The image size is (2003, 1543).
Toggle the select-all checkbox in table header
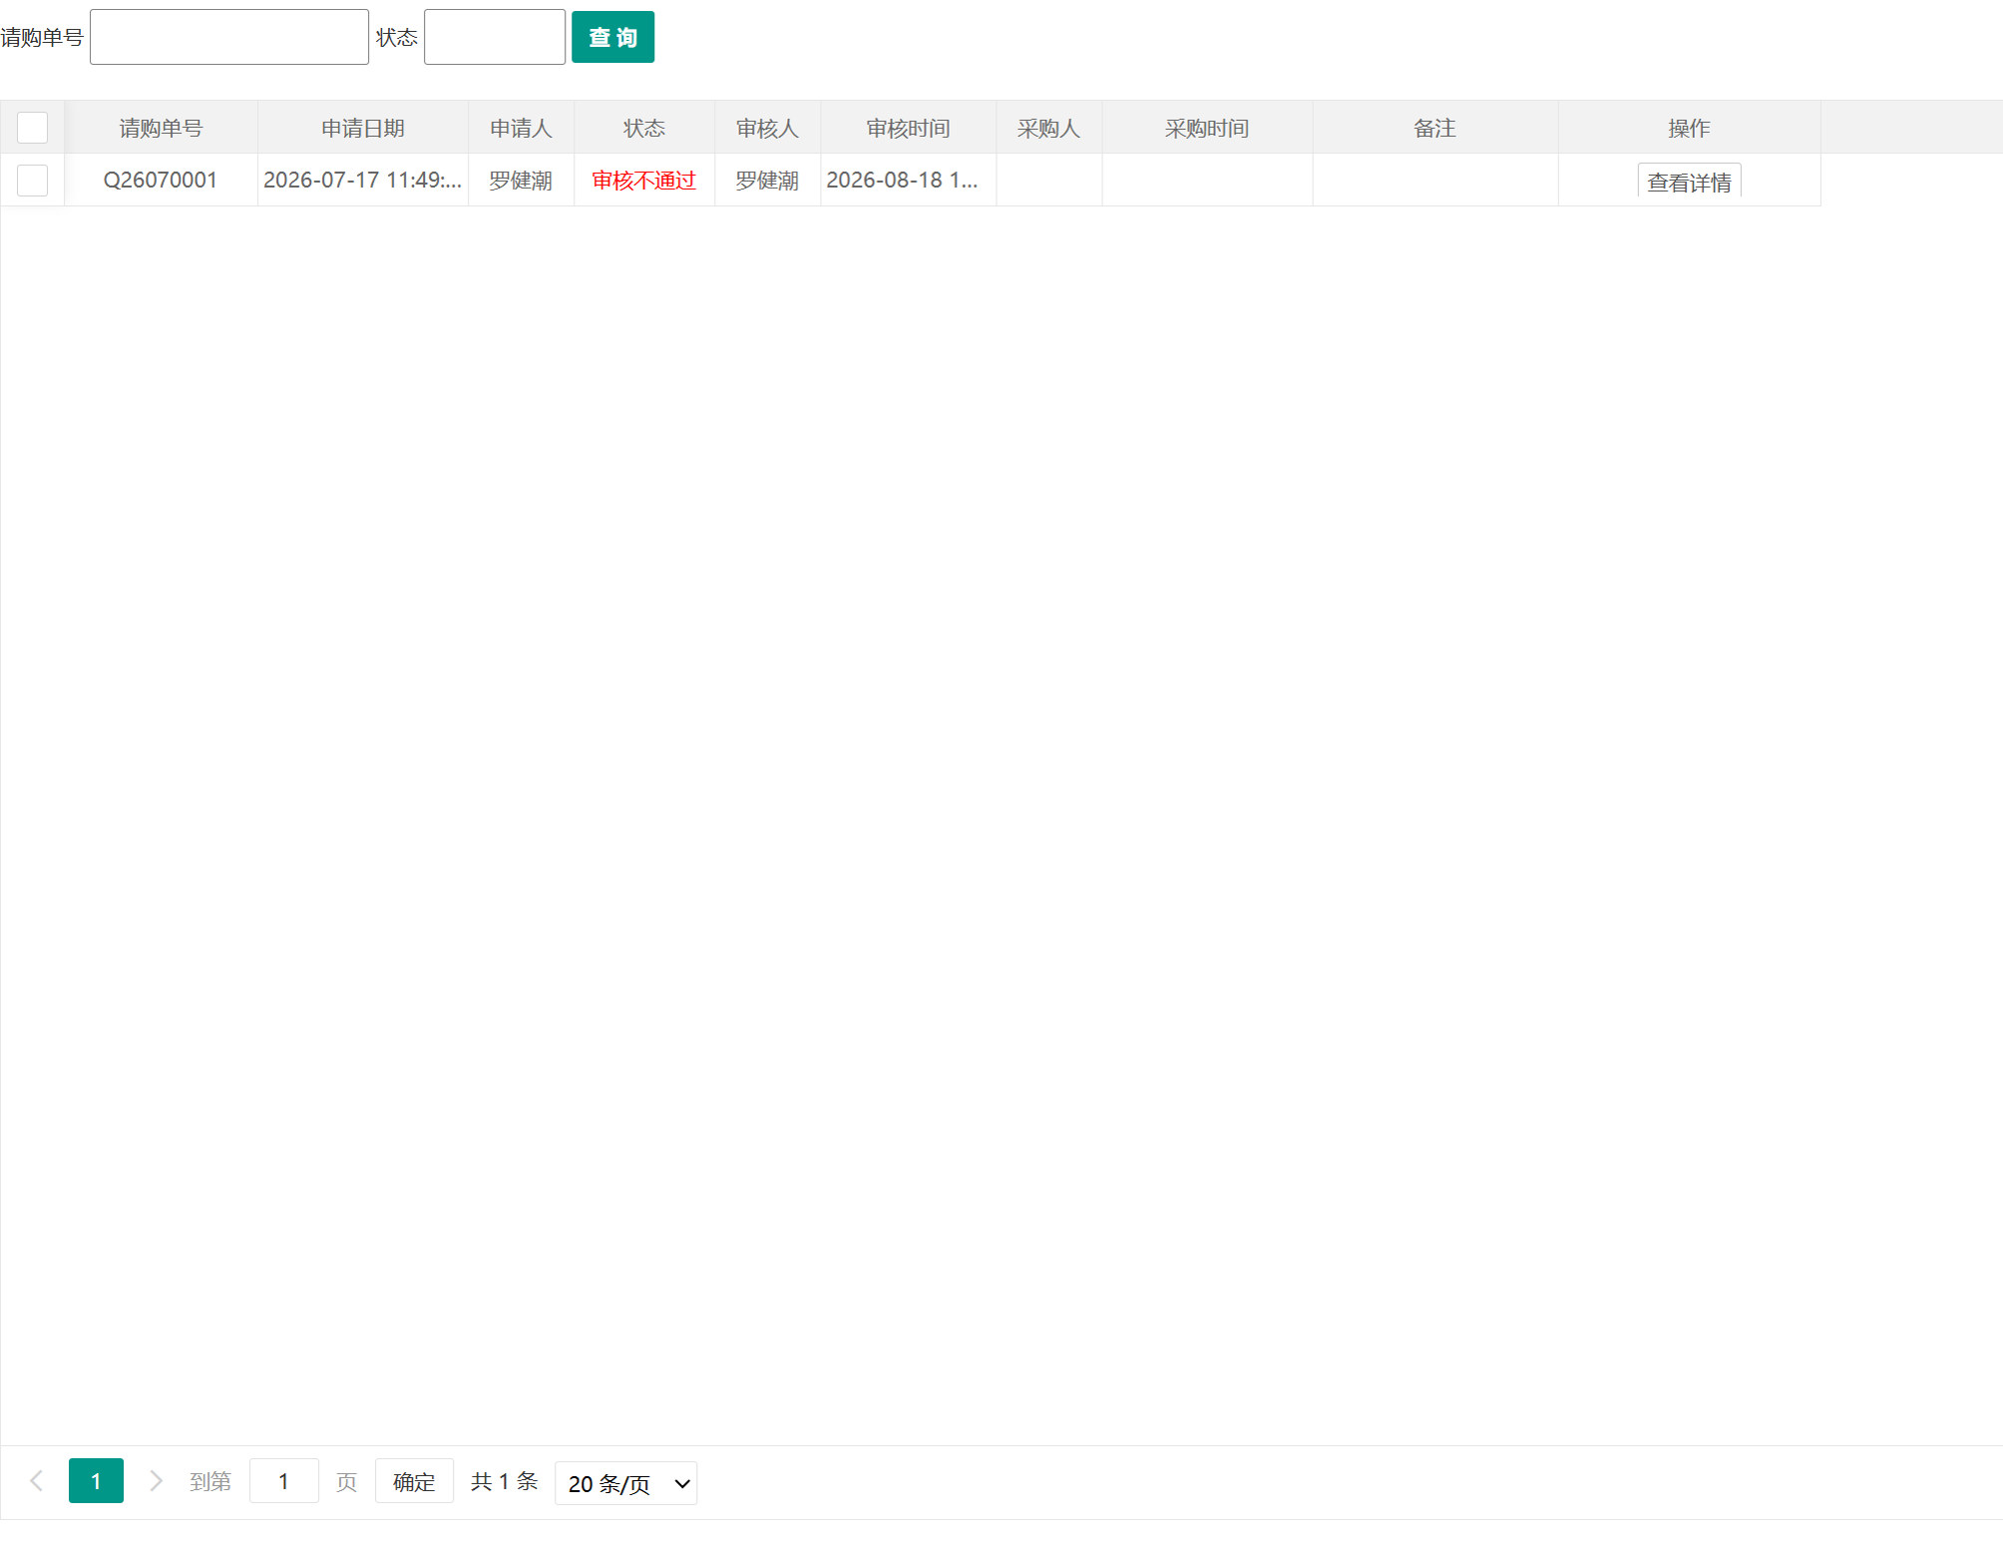(x=33, y=128)
